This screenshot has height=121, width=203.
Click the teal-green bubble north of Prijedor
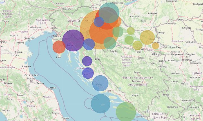coord(110,43)
